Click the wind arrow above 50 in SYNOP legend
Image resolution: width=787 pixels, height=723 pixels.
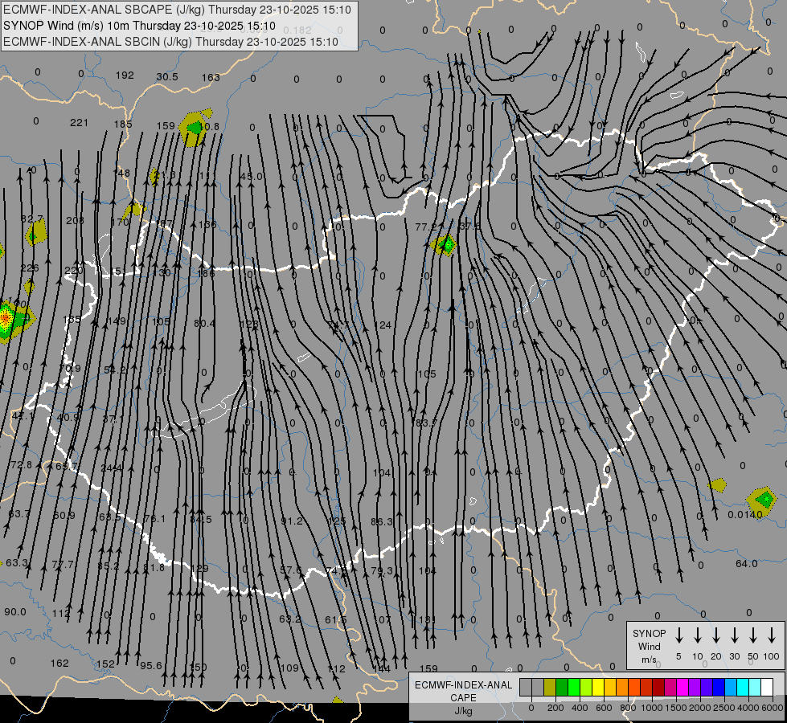tap(753, 635)
